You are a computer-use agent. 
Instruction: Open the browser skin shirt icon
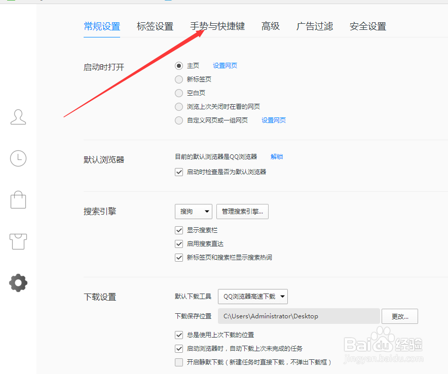18,241
